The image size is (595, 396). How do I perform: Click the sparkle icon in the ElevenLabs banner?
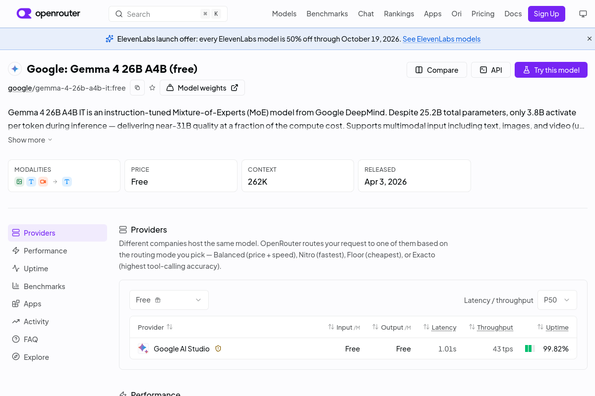pyautogui.click(x=110, y=39)
